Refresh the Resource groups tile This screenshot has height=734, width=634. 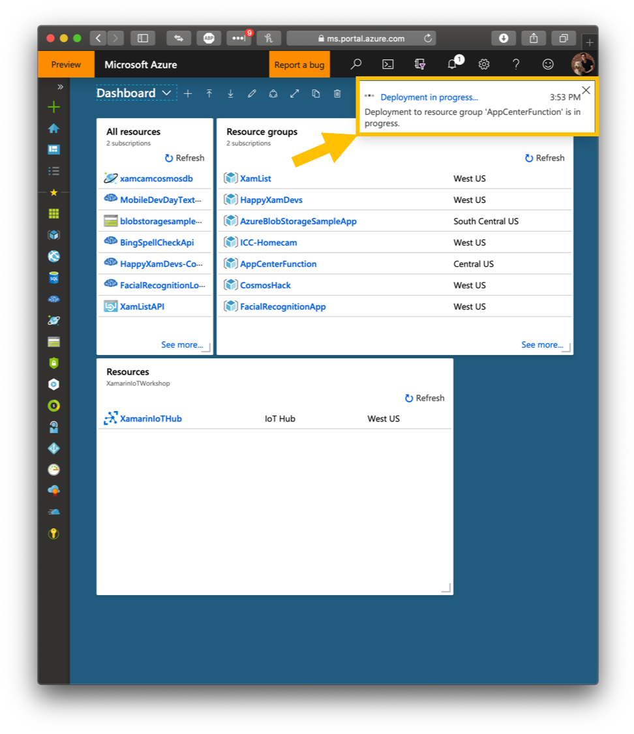point(545,159)
